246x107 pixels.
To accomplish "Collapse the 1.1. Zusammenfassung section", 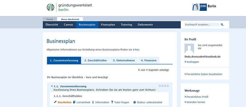I will click(52, 86).
